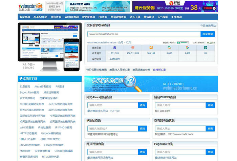The height and width of the screenshot is (161, 237).
Task: Click the 360 search engine icon
Action: [x=169, y=47]
